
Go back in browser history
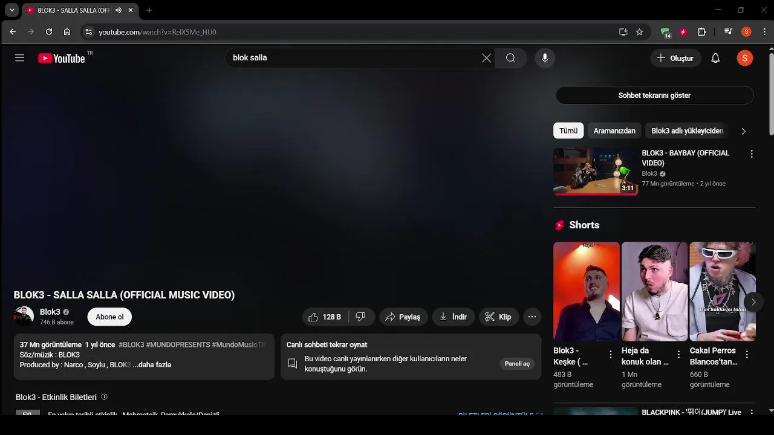point(13,32)
